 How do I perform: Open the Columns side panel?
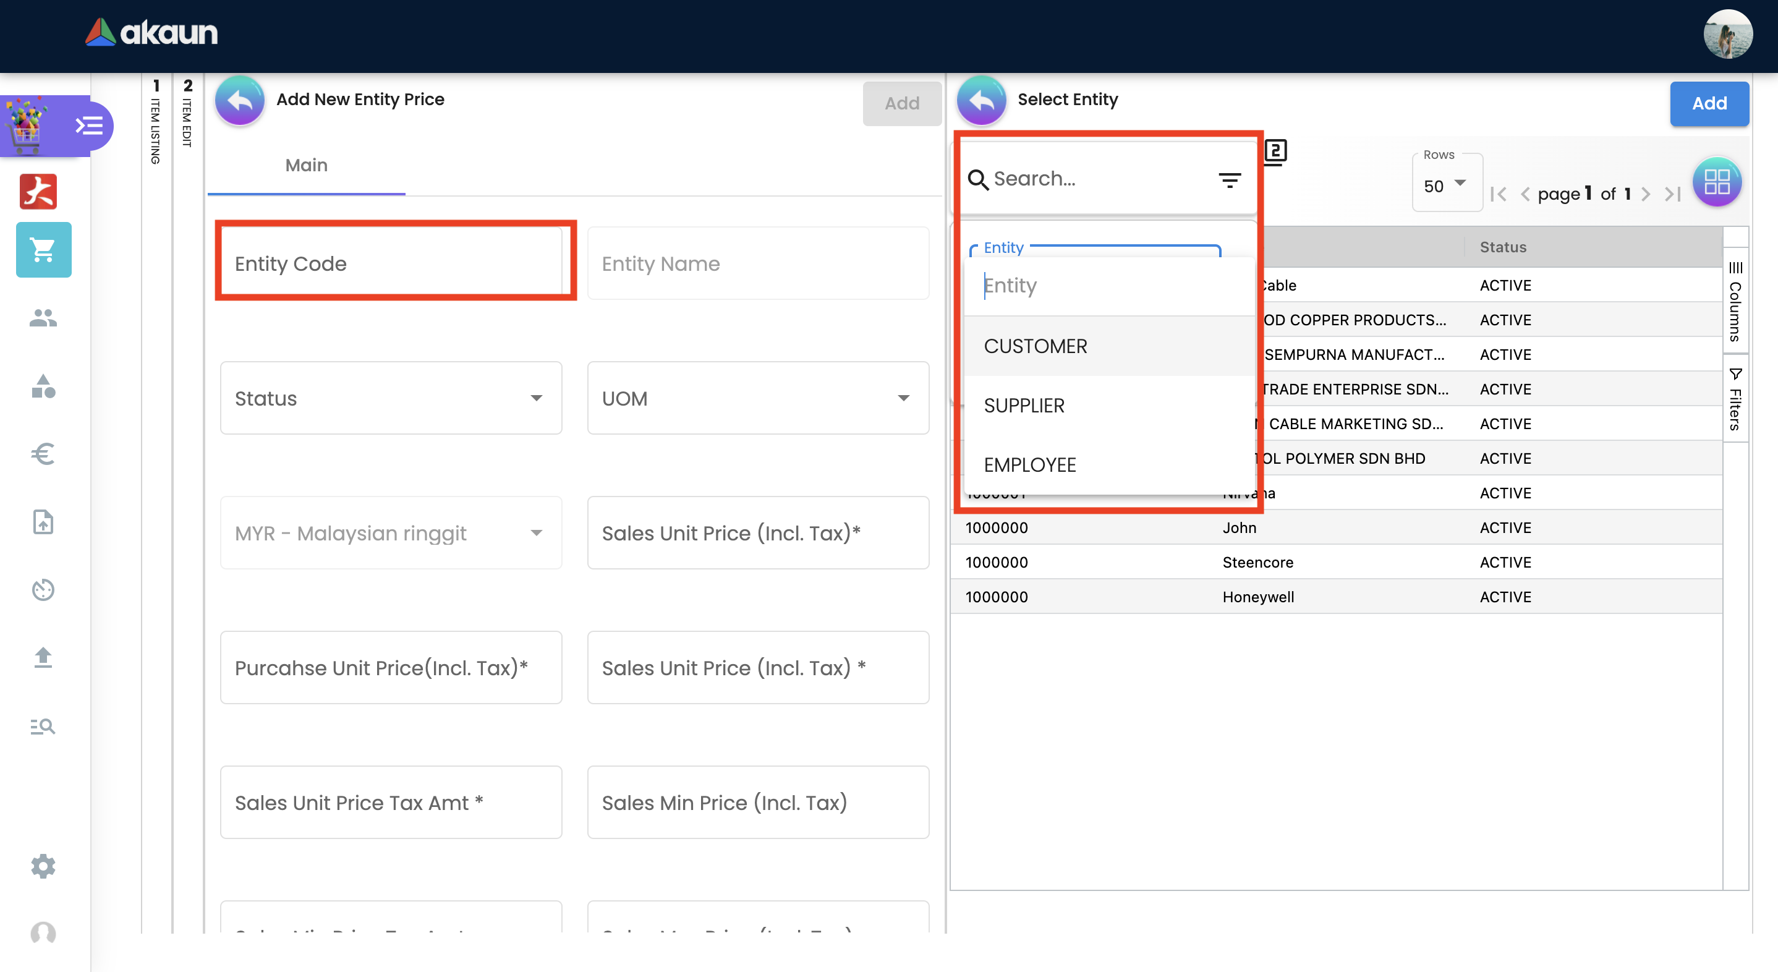coord(1735,302)
